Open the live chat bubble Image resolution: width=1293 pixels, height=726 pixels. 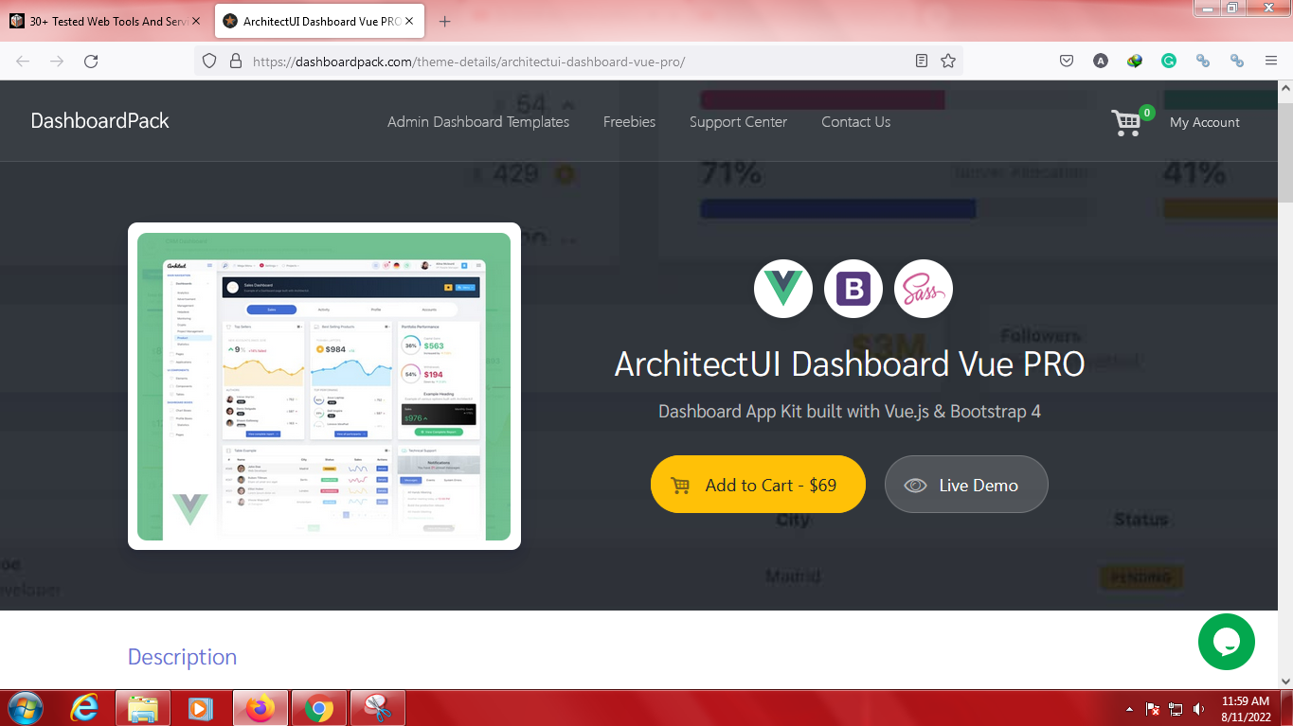1227,642
